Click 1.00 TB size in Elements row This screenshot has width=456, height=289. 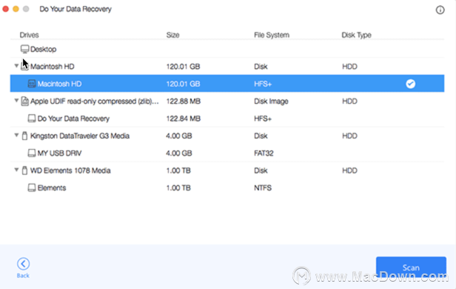tap(178, 187)
